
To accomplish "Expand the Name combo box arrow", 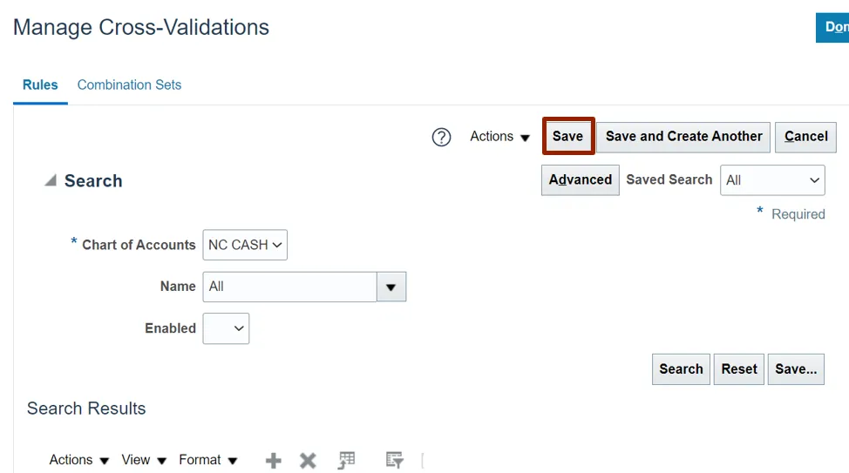I will [x=391, y=287].
